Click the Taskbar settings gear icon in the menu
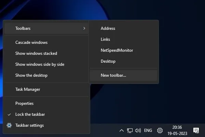205x137 pixels. [x=9, y=125]
